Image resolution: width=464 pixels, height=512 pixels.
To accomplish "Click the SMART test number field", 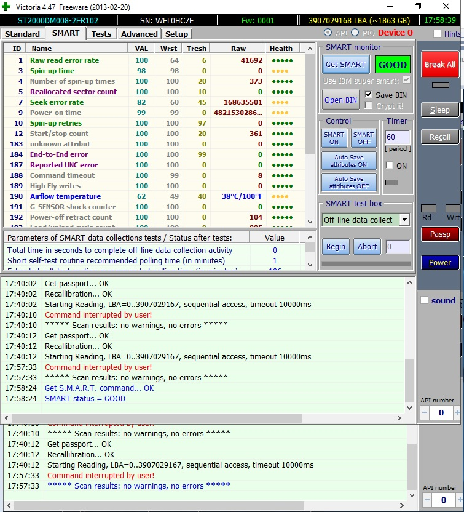I will 398,247.
